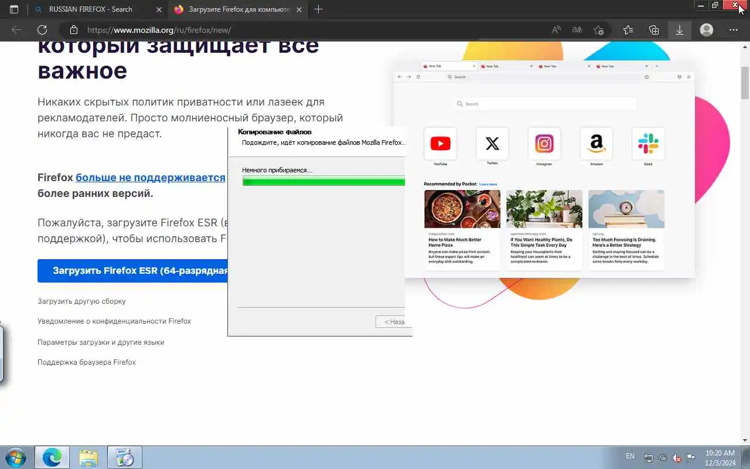Open a new browser tab
Viewport: 750px width, 469px height.
pos(318,9)
